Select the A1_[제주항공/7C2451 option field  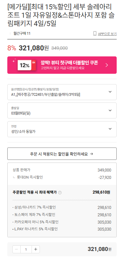tap(62, 92)
